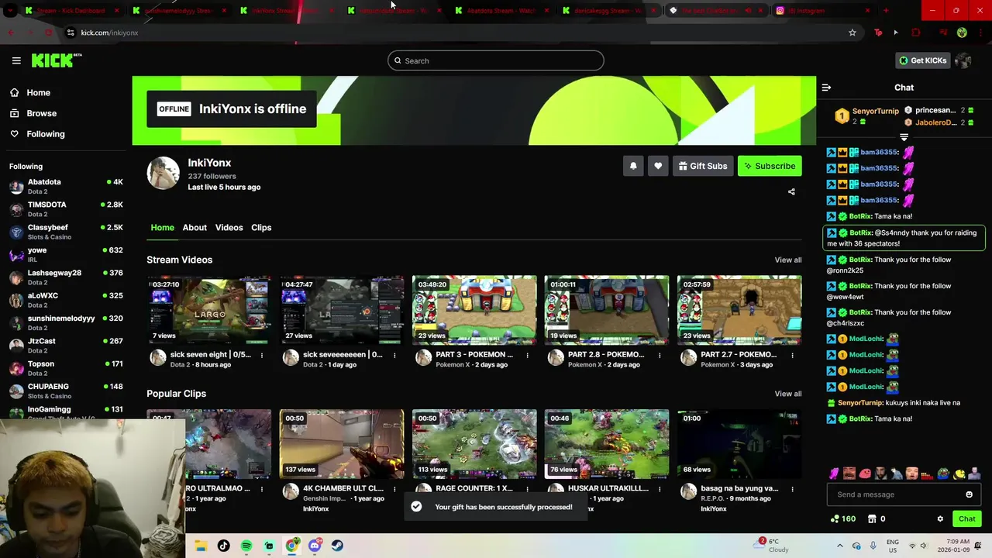
Task: Open the PART 3 - POKEMON video thumbnail
Action: [x=474, y=310]
